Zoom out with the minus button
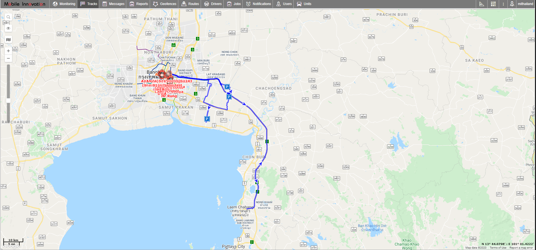The width and height of the screenshot is (536, 250). coord(8,58)
